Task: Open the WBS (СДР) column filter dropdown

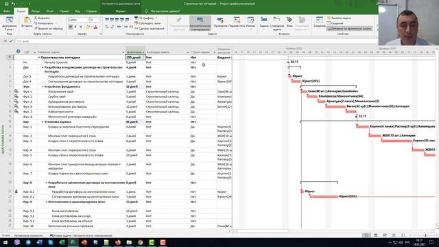Action: (x=35, y=52)
